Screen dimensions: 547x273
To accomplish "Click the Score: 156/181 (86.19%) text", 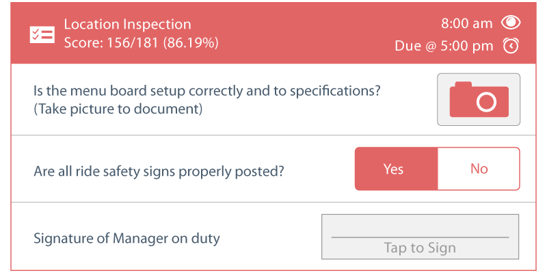I will pos(142,43).
